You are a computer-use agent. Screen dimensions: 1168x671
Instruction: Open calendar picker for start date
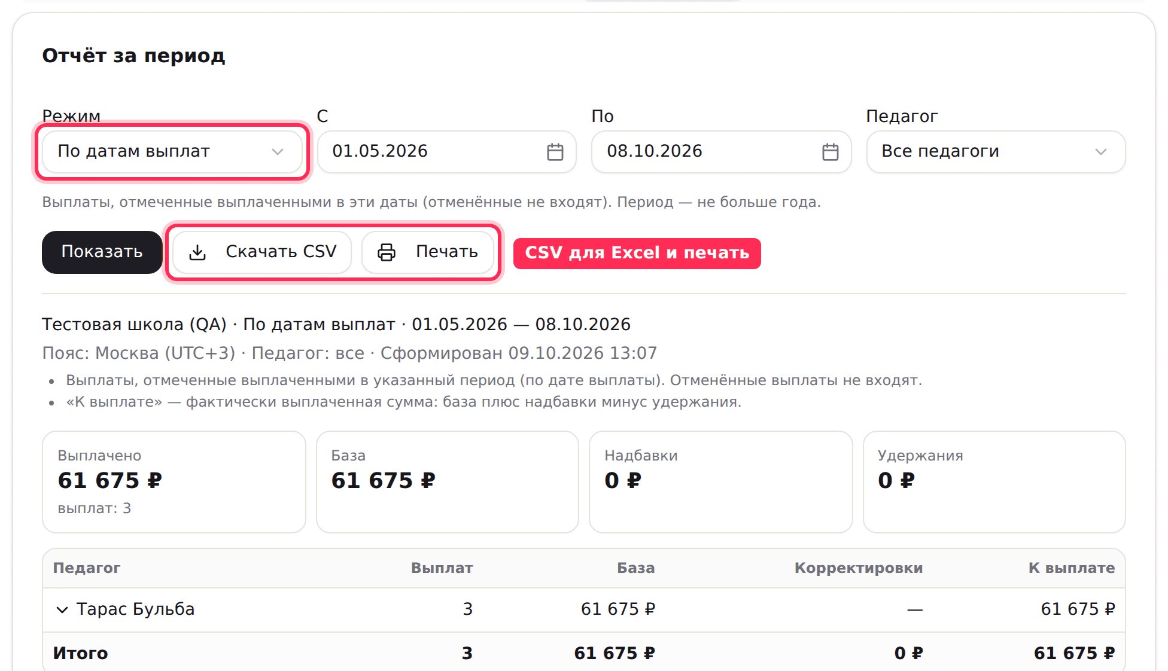555,152
